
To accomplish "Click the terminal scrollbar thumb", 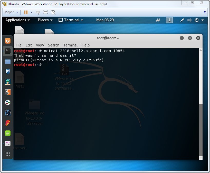I will (201, 130).
